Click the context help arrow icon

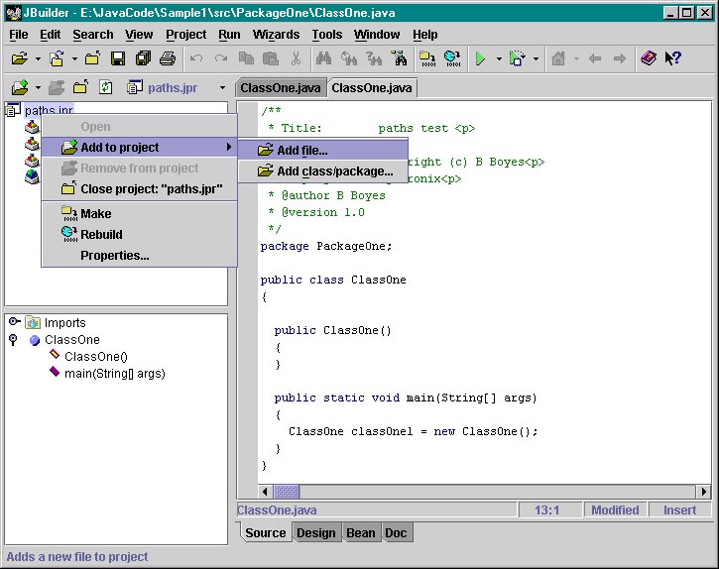[673, 59]
